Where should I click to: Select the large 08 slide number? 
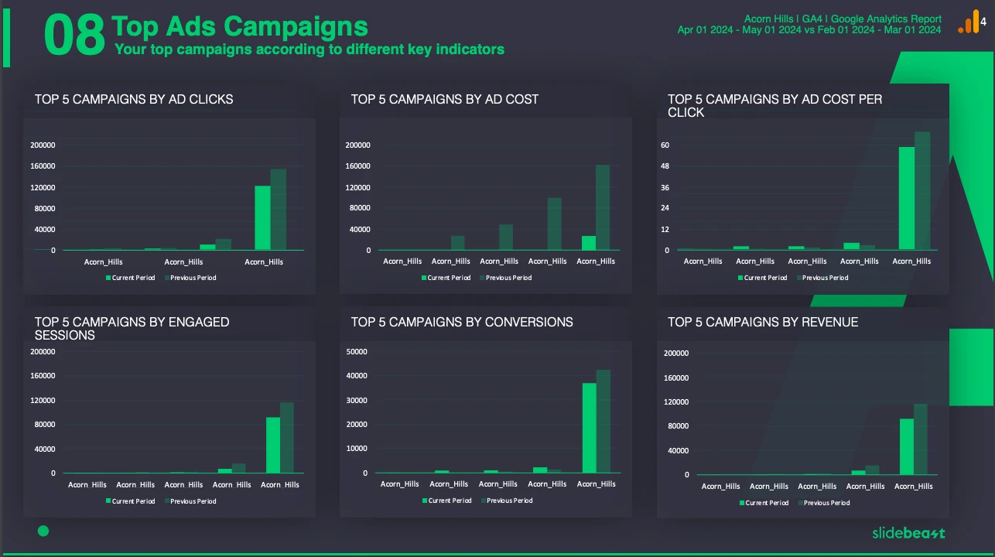click(74, 36)
